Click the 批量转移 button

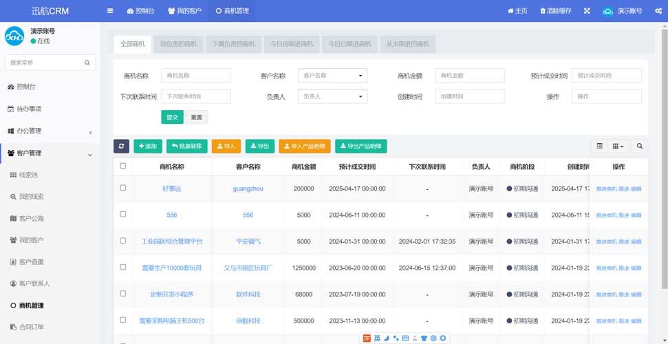coord(187,147)
